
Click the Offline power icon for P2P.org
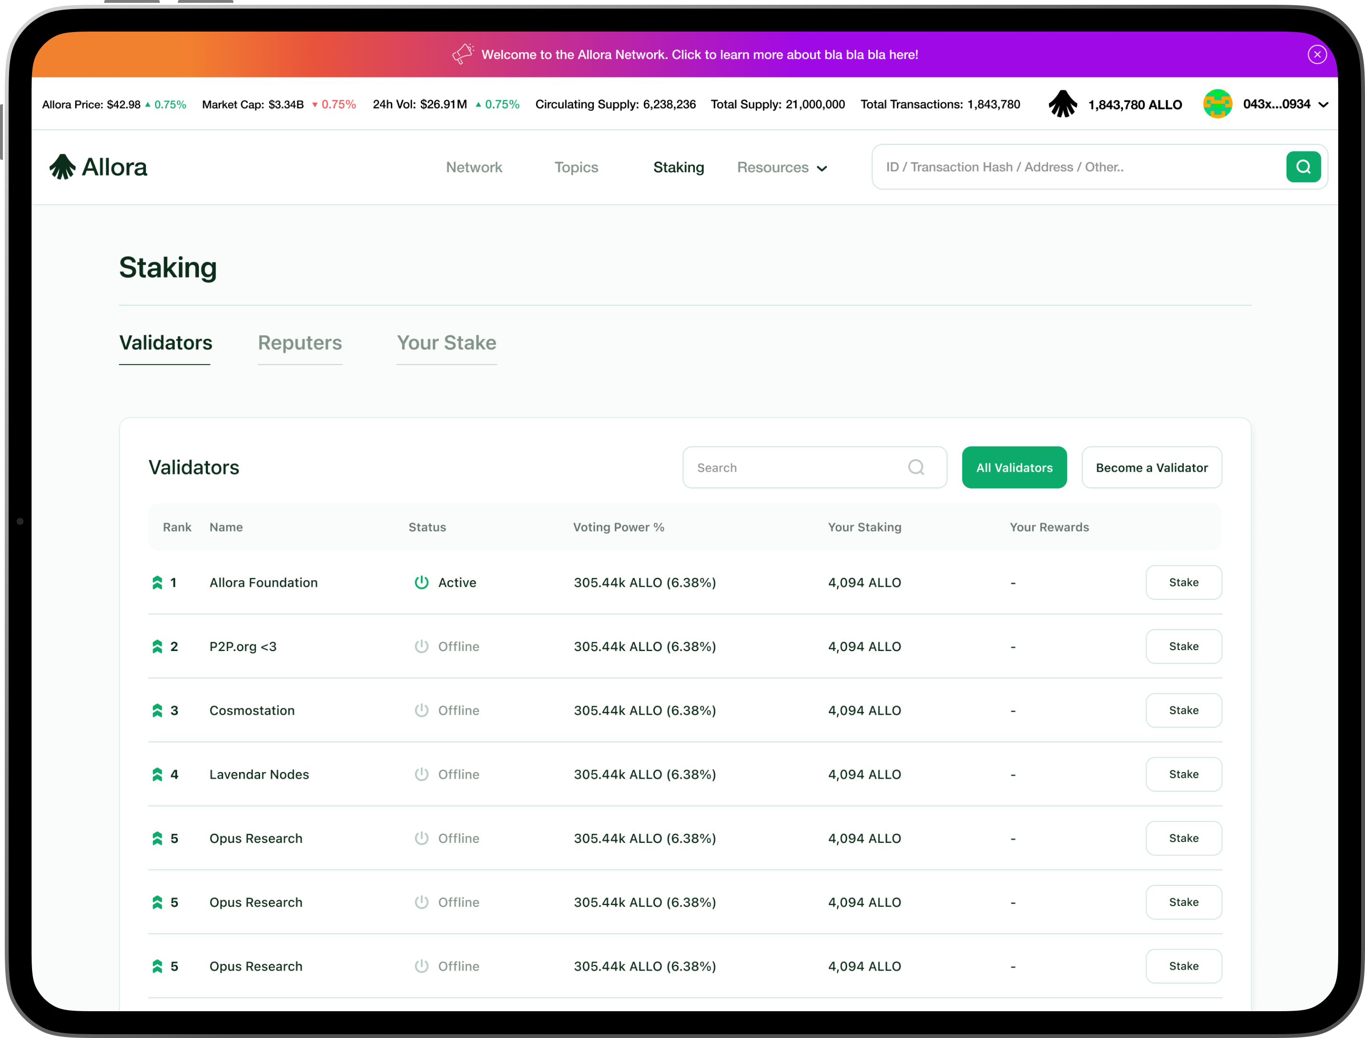pyautogui.click(x=421, y=646)
